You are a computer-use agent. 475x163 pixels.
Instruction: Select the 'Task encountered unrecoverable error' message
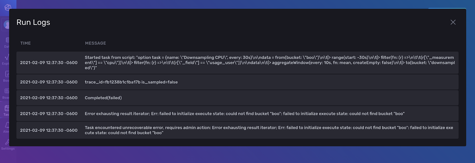[x=269, y=130]
